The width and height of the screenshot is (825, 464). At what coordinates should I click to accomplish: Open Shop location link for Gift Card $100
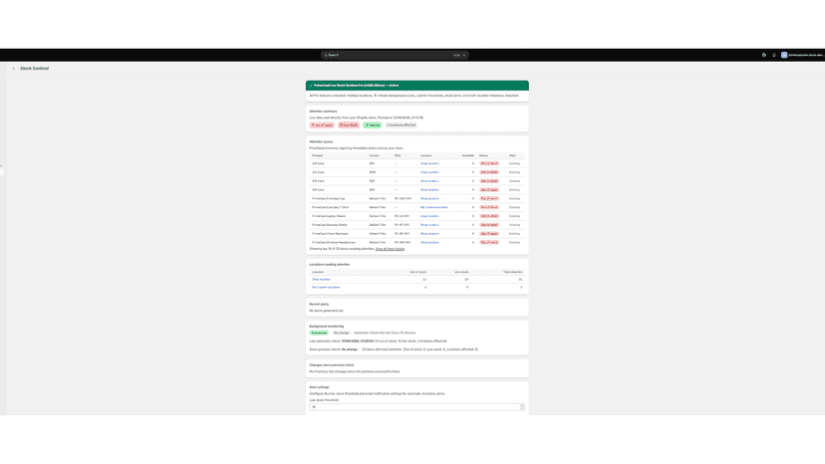[429, 172]
